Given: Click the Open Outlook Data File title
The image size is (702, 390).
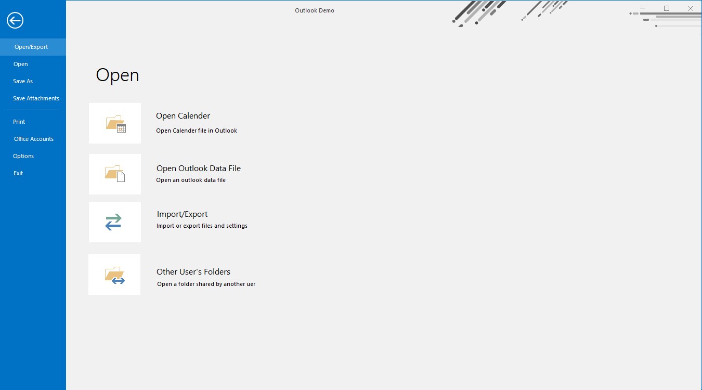Looking at the screenshot, I should (x=199, y=168).
